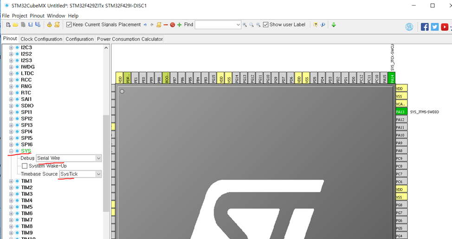Screen dimensions: 452x239
Task: Open the Help menu
Action: coord(73,16)
